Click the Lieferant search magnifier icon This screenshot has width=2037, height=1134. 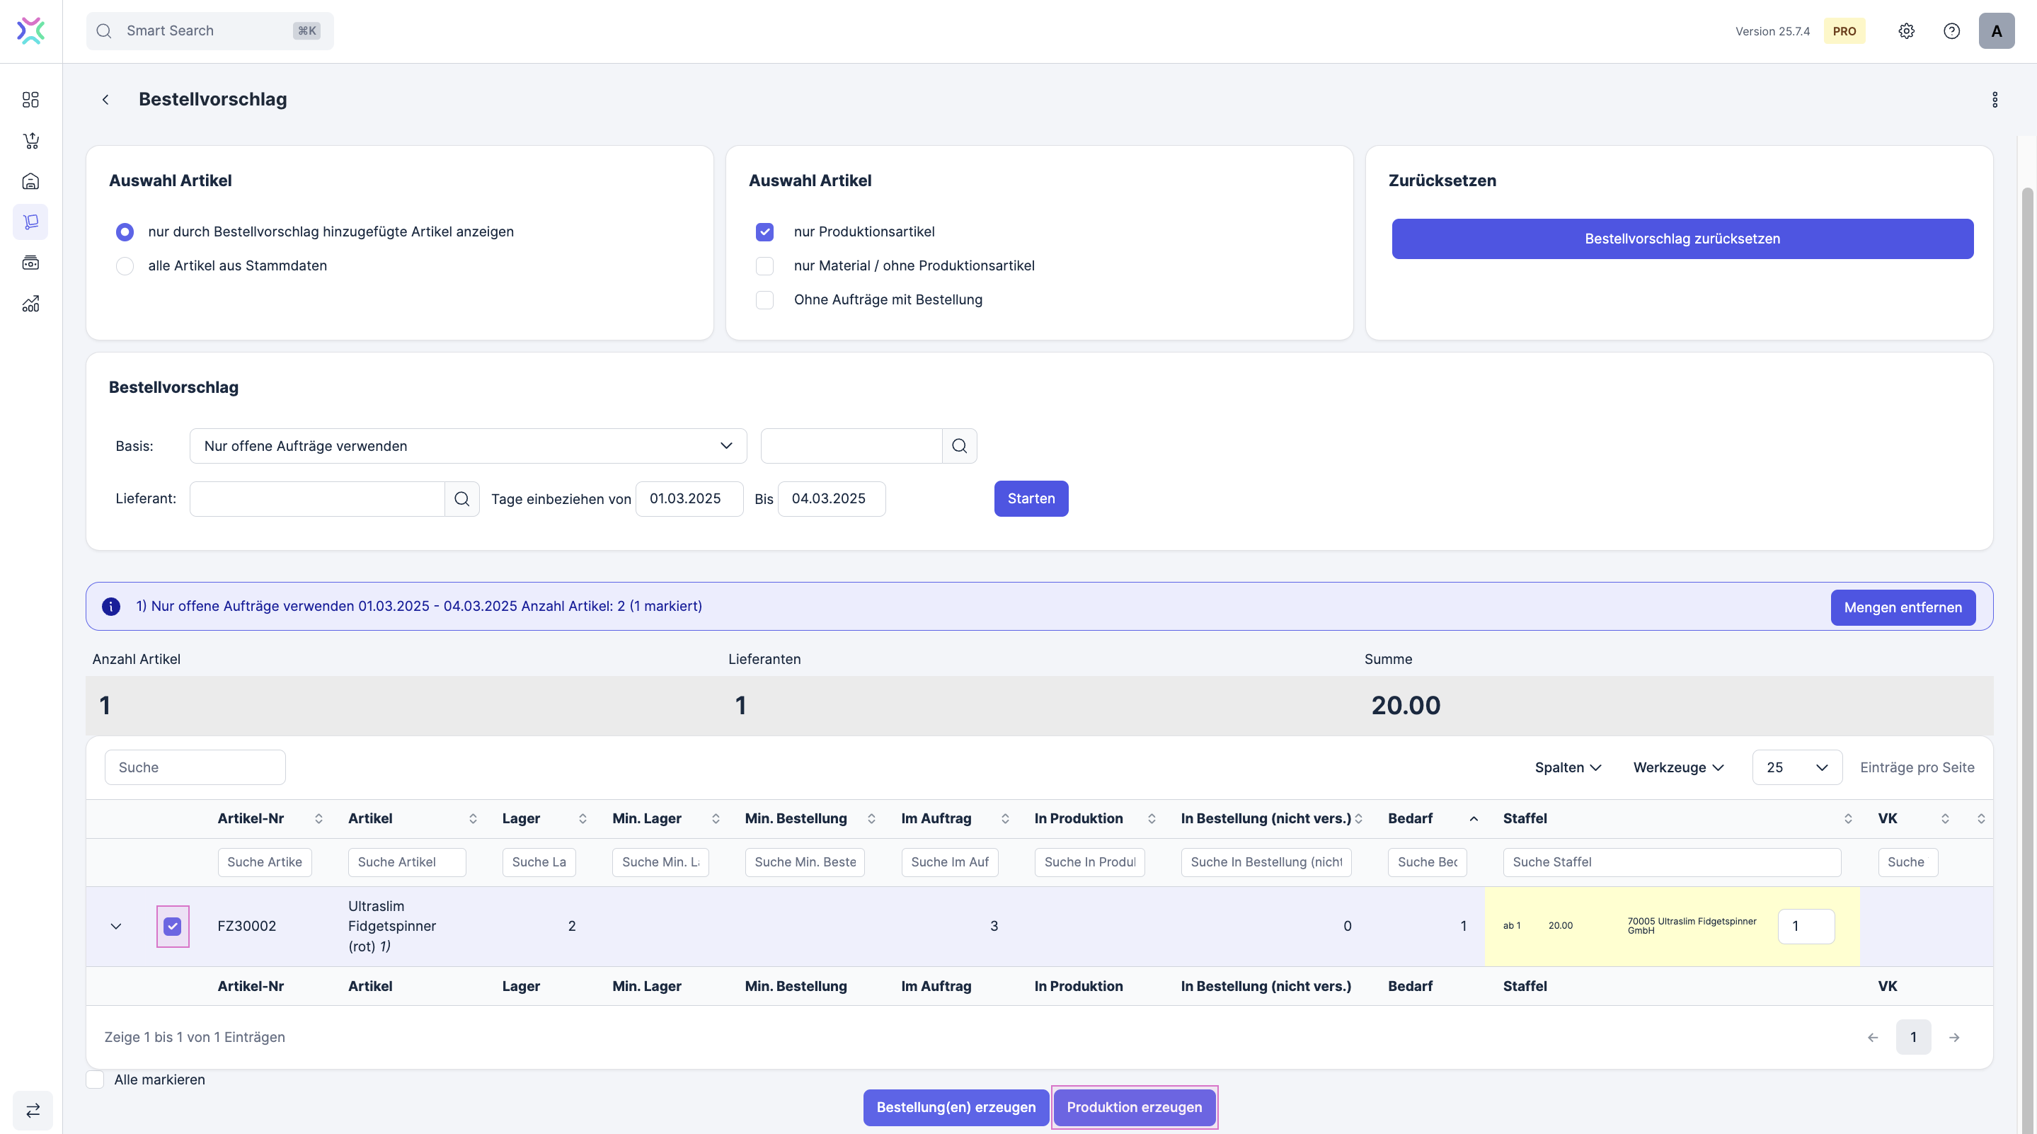pos(461,499)
